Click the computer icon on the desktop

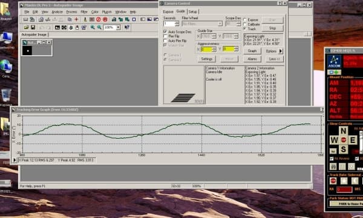[7, 38]
